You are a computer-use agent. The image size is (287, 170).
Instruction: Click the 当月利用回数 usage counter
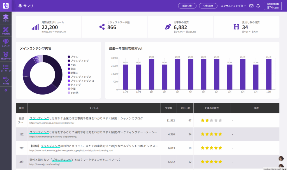point(273,6)
